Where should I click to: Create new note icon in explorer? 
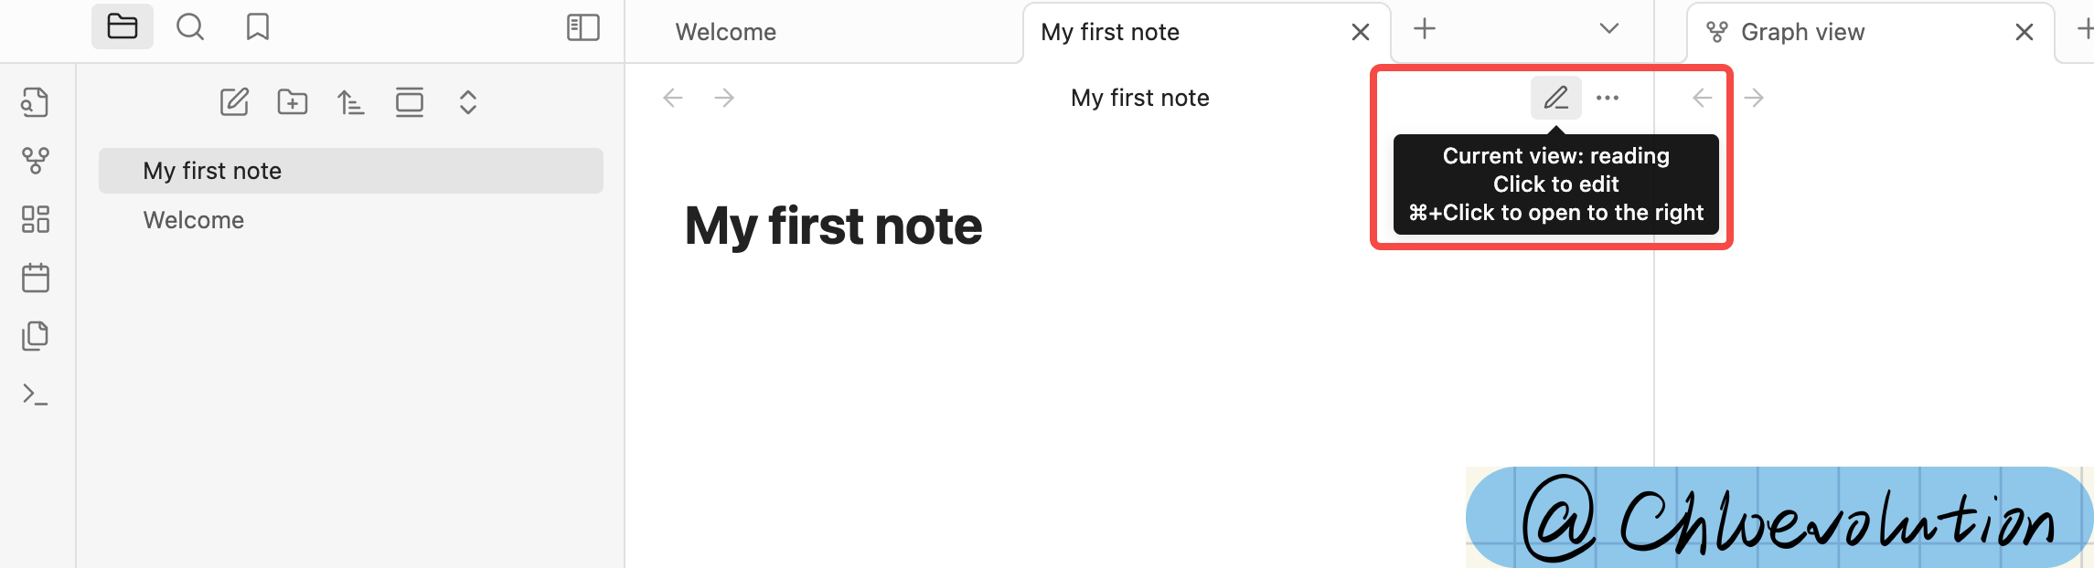tap(234, 101)
